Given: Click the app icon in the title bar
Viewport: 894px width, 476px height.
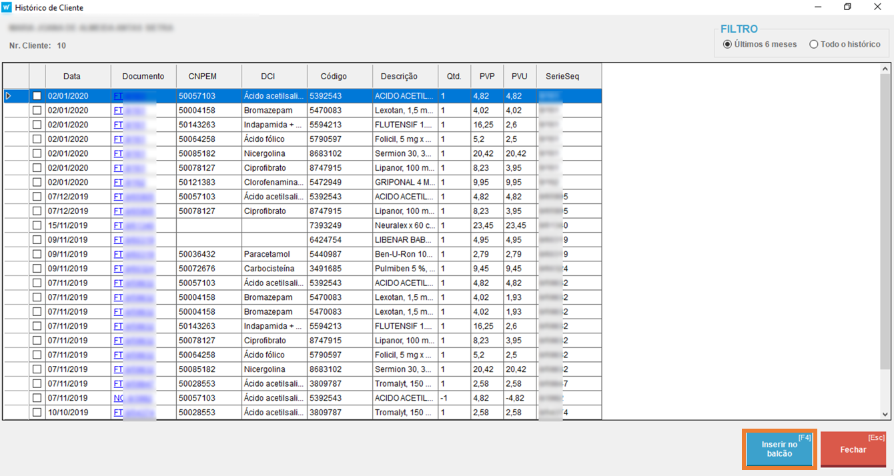Looking at the screenshot, I should tap(7, 7).
